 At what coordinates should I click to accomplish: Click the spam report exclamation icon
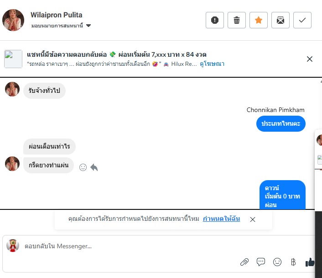click(215, 20)
